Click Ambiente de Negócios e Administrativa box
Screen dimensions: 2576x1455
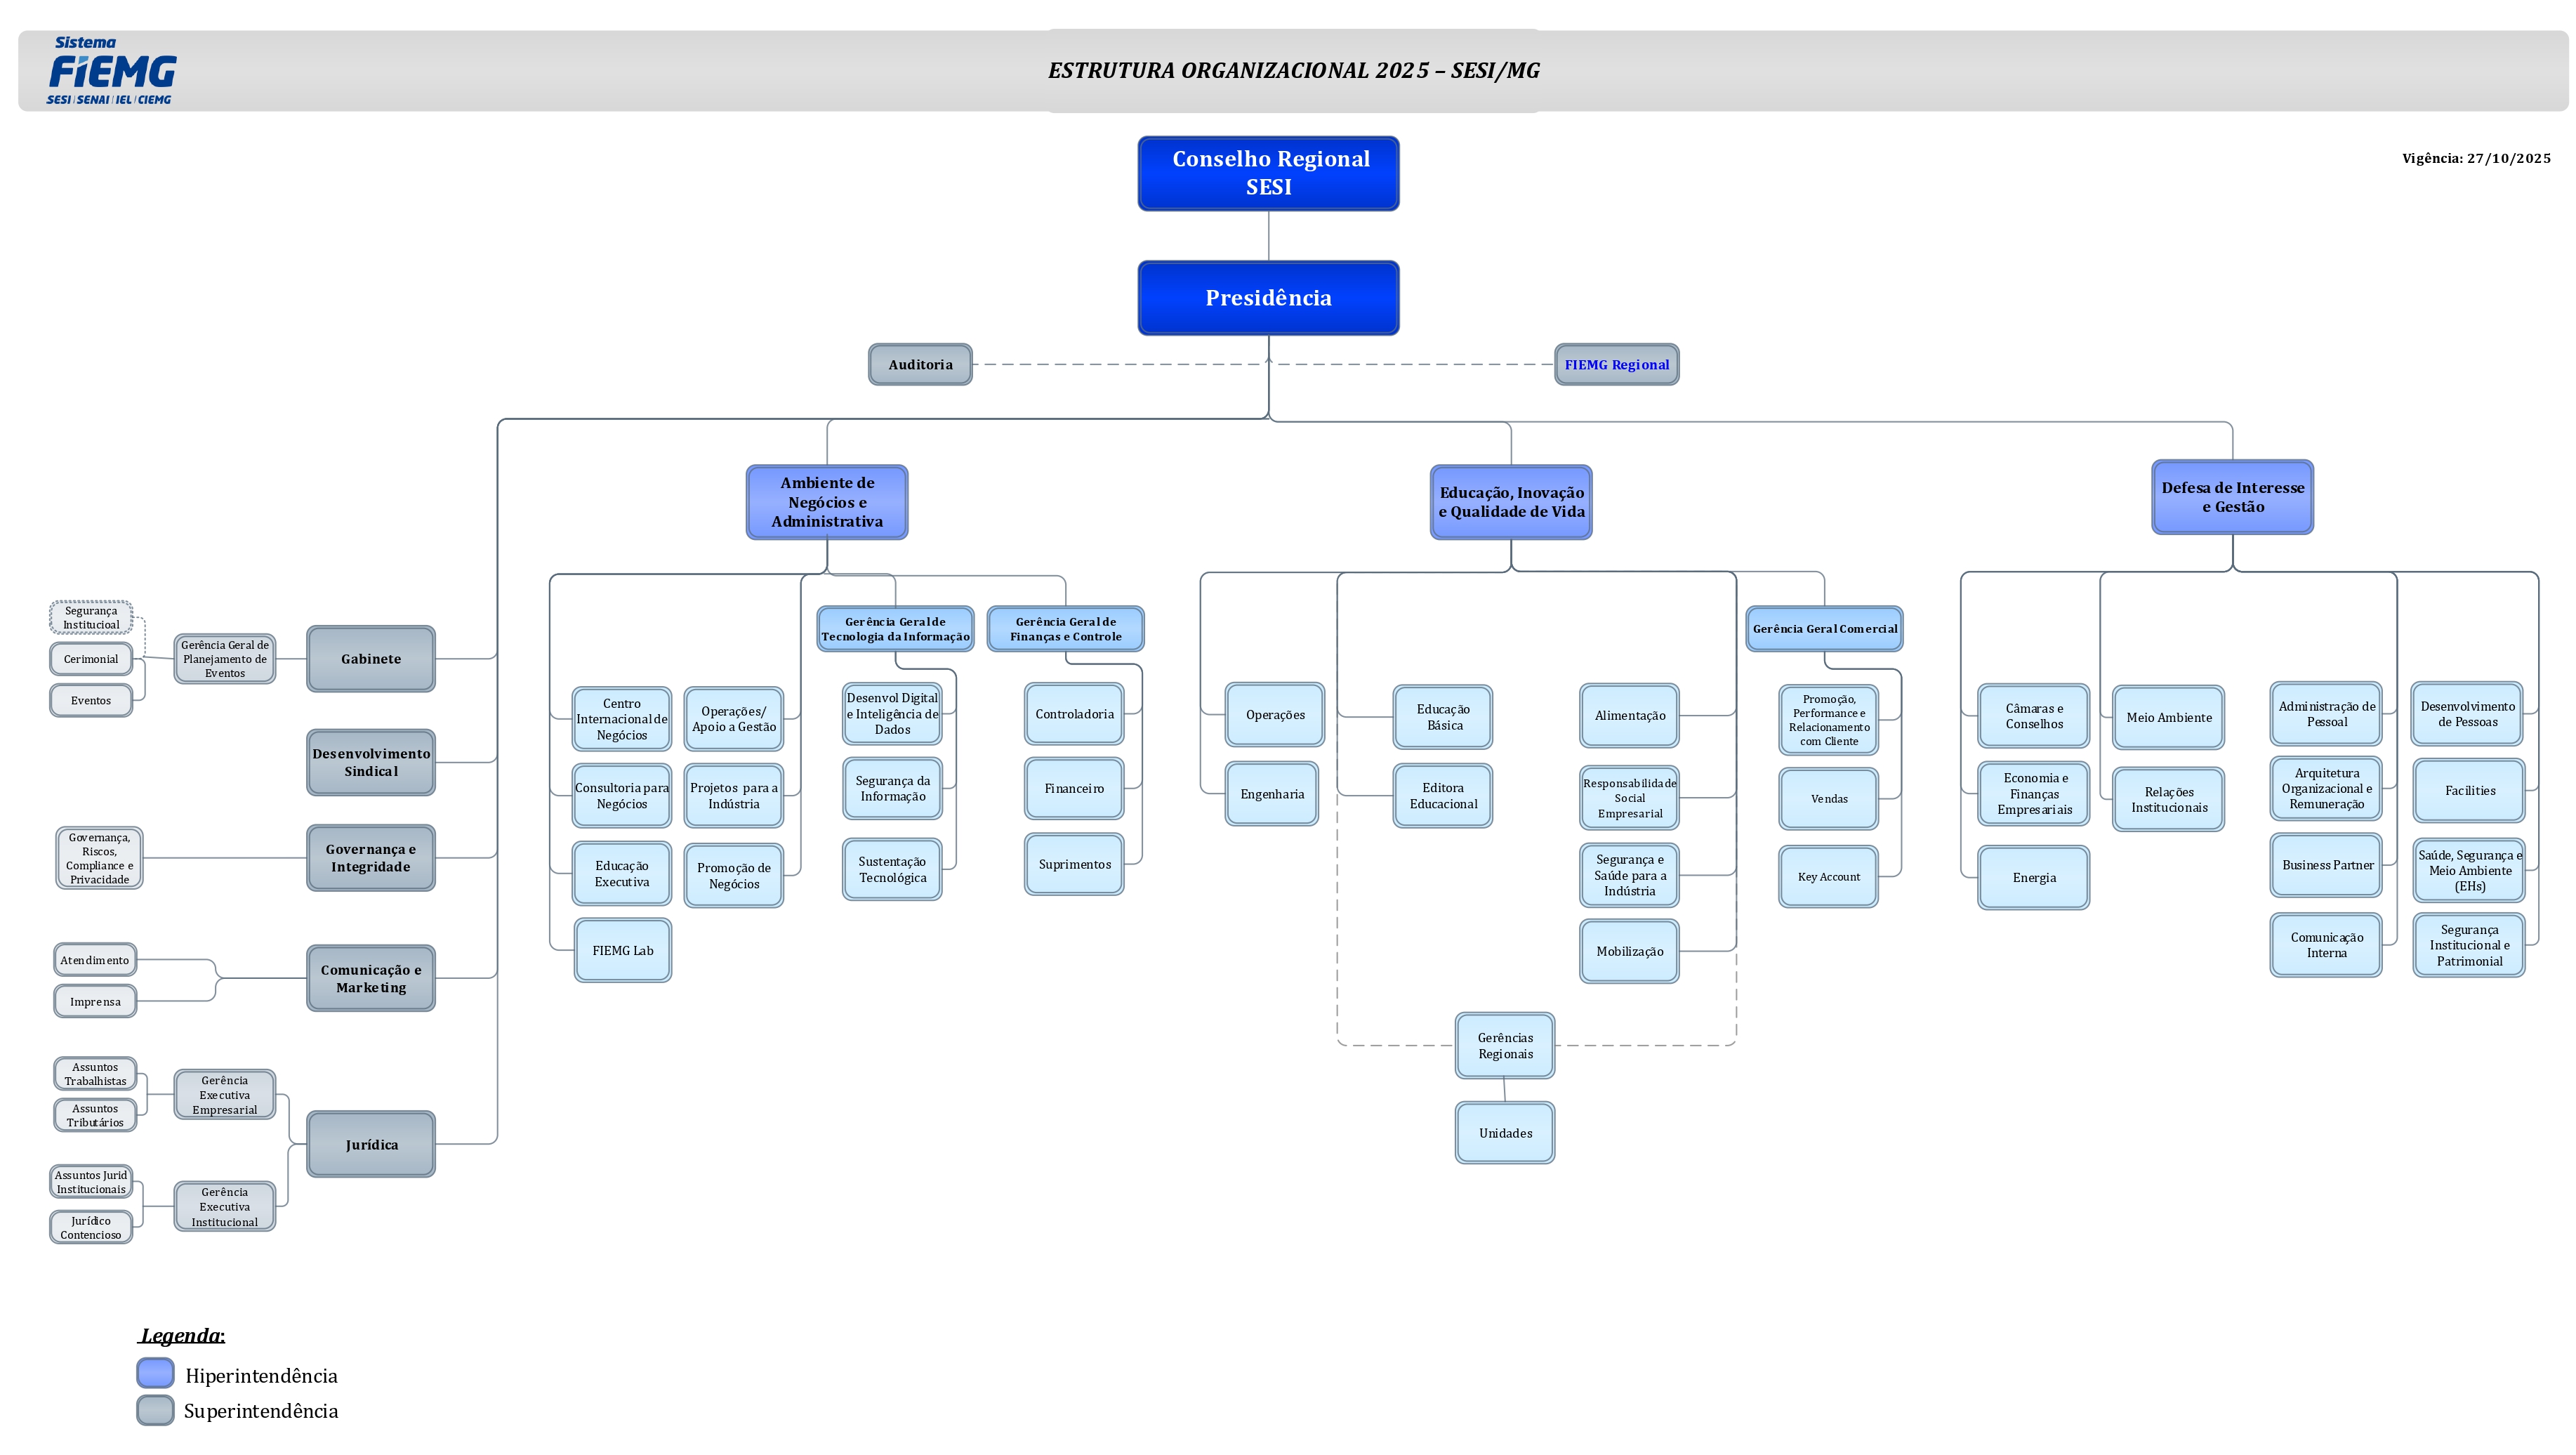[x=827, y=502]
